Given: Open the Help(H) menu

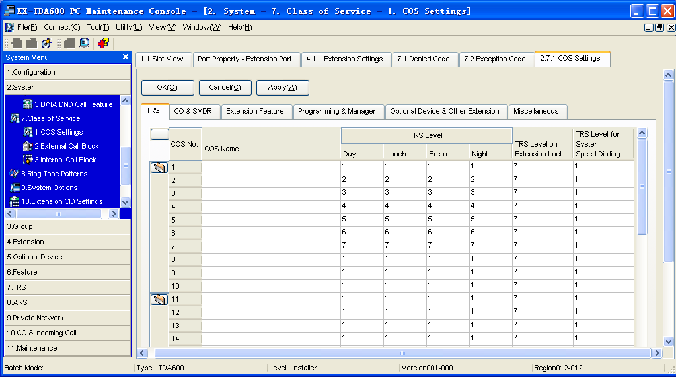Looking at the screenshot, I should click(240, 27).
